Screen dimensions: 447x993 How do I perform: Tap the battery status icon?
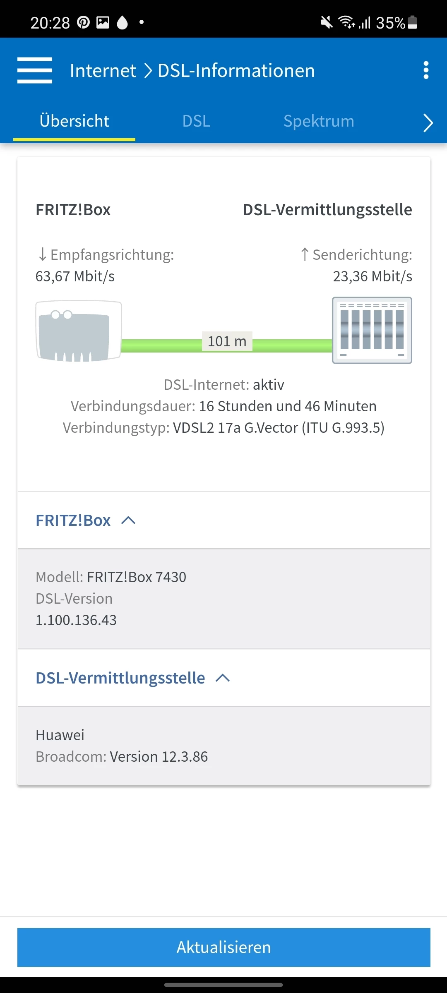point(412,22)
